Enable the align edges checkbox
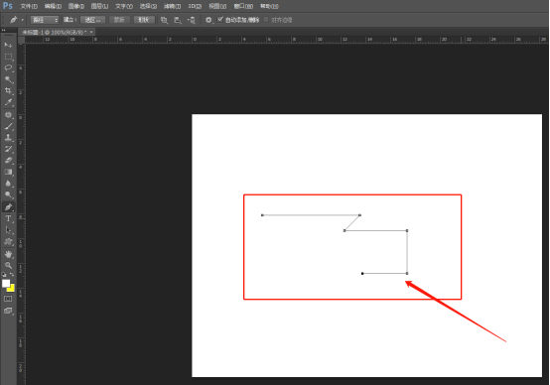This screenshot has width=550, height=385. (x=266, y=20)
